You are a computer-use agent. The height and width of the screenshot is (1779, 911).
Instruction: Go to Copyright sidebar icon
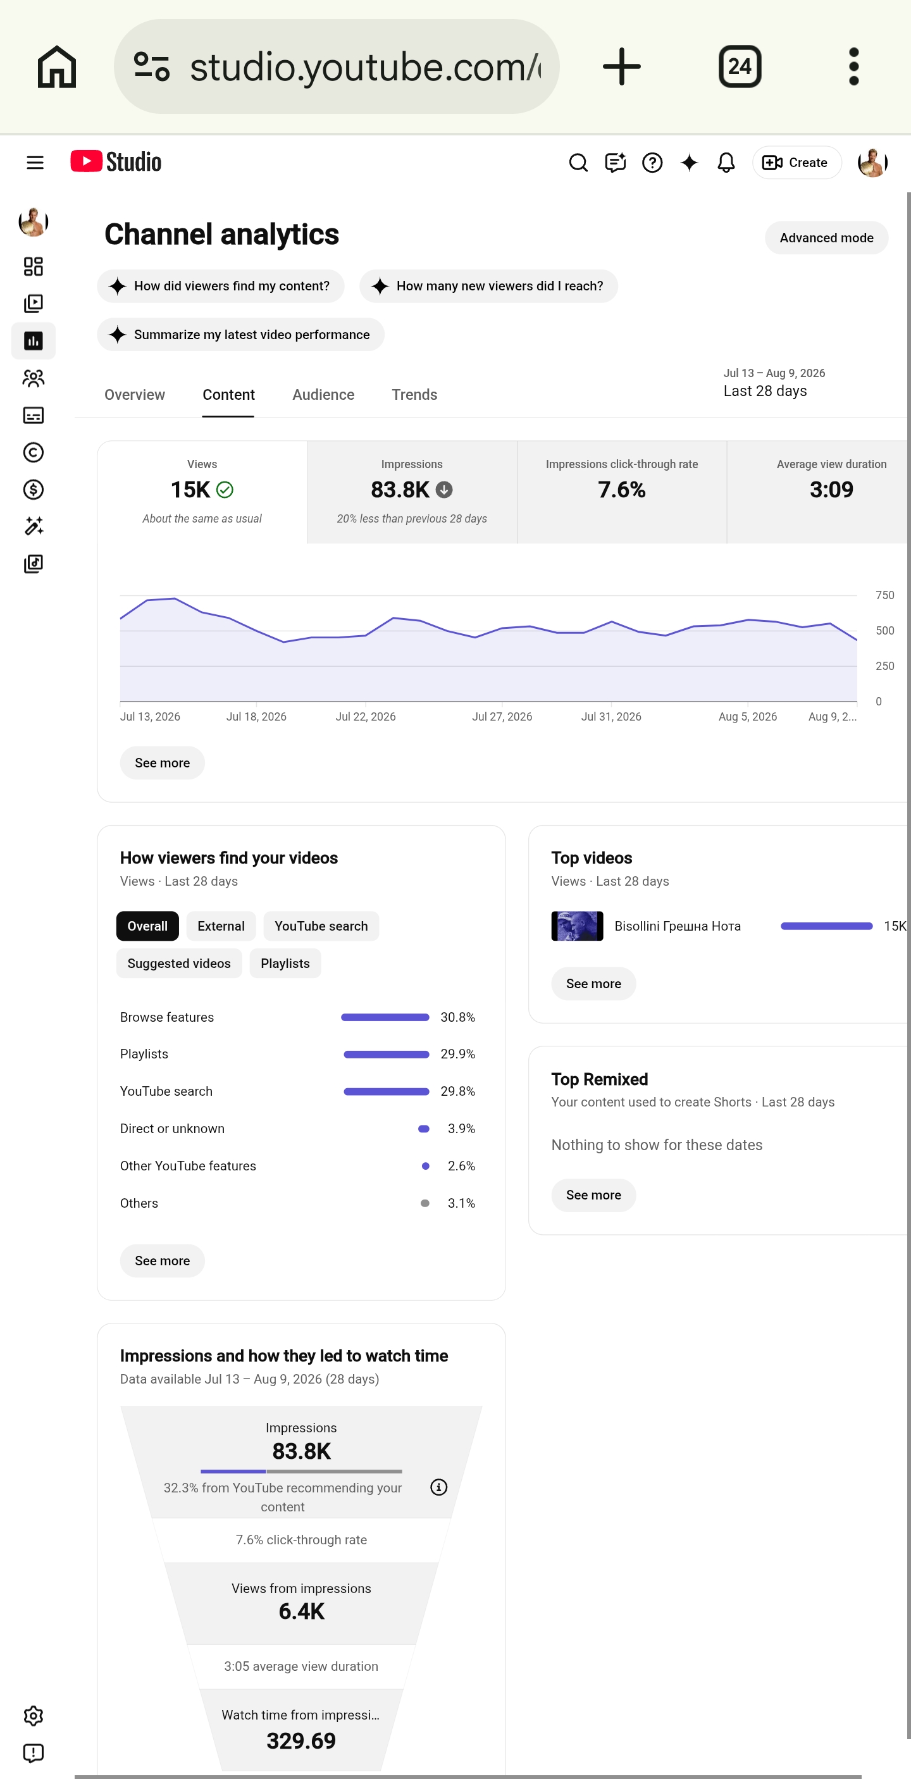pos(33,452)
